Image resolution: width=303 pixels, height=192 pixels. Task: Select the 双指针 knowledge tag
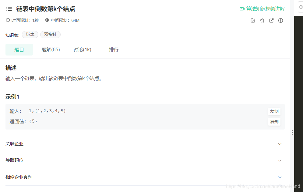51,35
